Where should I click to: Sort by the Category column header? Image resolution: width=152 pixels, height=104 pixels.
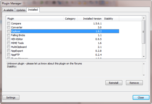71,18
